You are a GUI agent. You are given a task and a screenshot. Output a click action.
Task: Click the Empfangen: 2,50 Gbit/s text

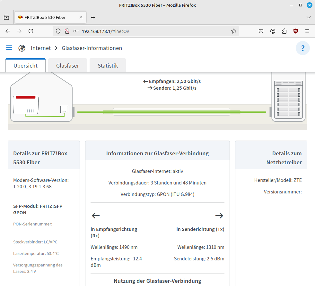point(172,81)
